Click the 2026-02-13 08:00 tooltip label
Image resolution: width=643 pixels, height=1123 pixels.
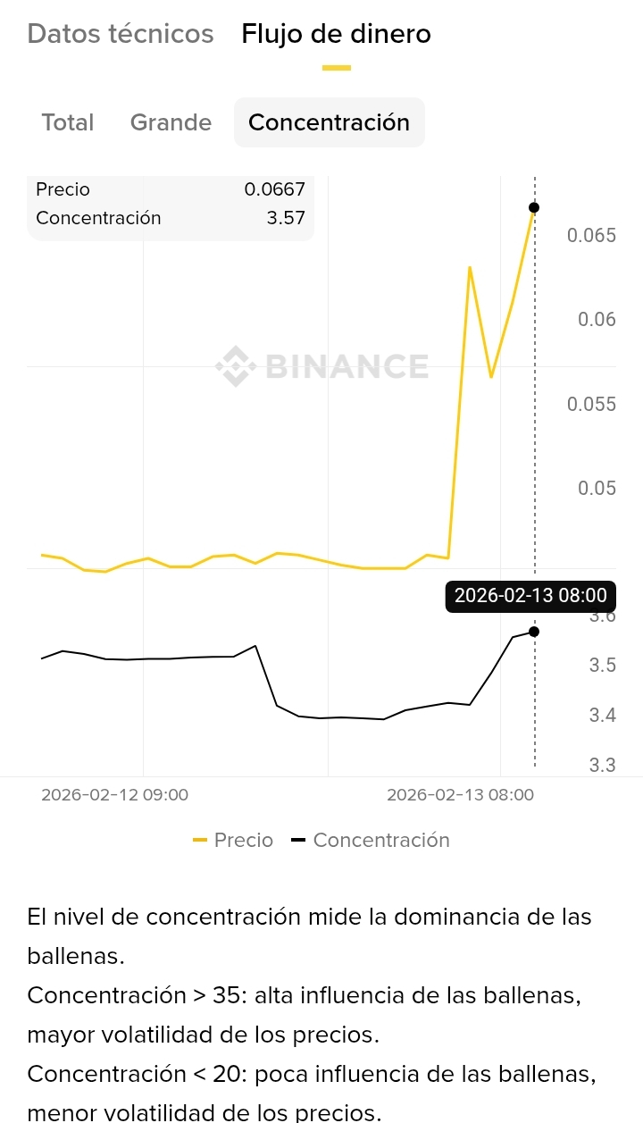(x=530, y=596)
